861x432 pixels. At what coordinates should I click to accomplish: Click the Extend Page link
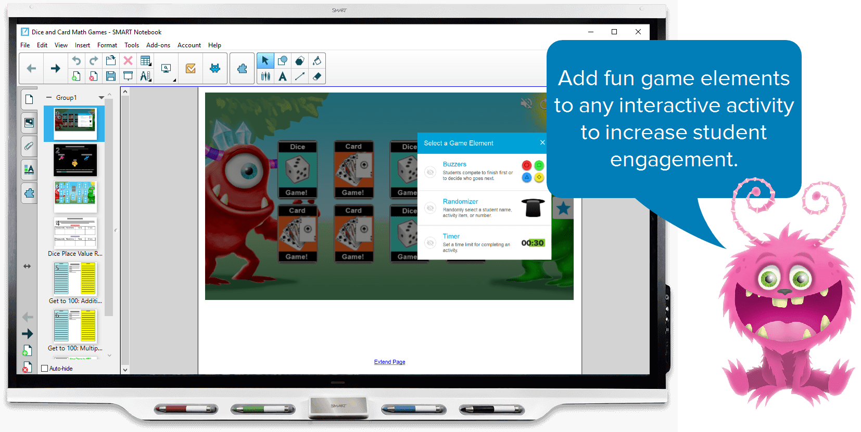(389, 362)
